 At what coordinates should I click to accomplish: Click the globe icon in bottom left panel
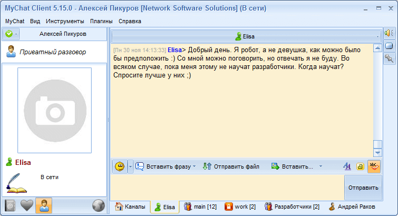click(98, 205)
